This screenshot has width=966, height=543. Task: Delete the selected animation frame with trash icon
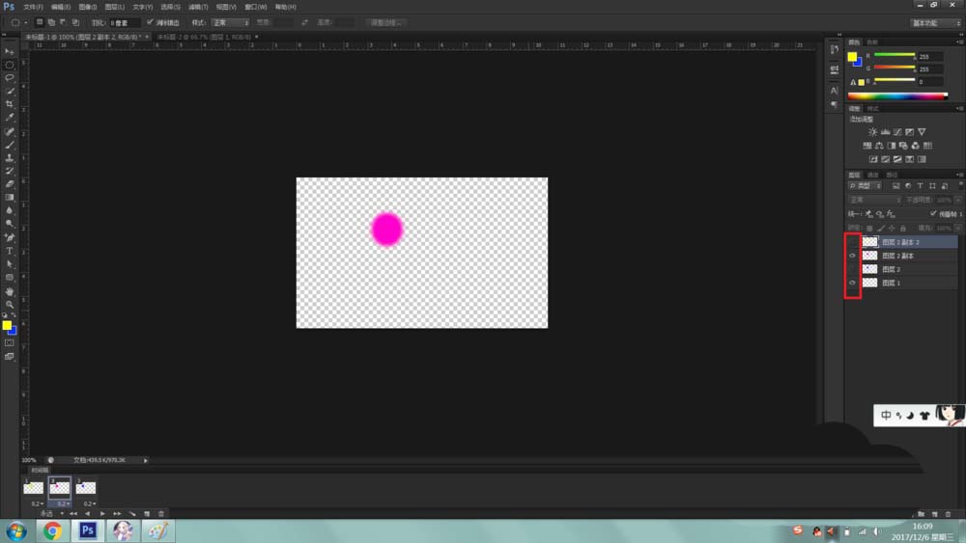point(161,513)
